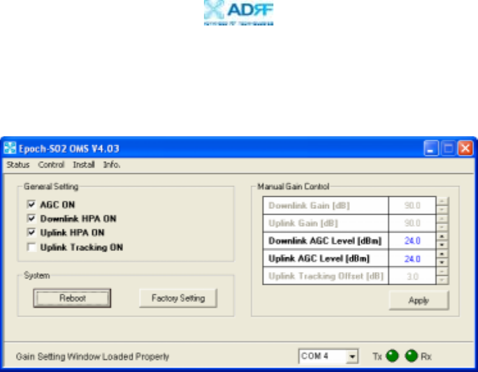Click the Downlink Gain [dB] label

309,206
